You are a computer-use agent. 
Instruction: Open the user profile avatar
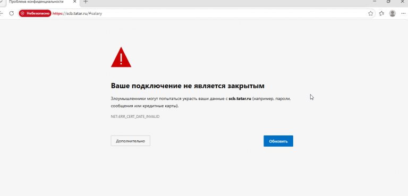[x=393, y=13]
